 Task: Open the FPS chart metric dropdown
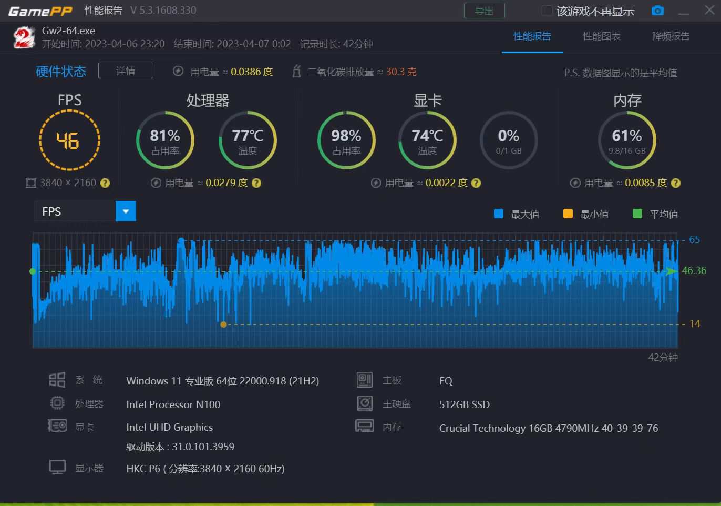(x=126, y=211)
